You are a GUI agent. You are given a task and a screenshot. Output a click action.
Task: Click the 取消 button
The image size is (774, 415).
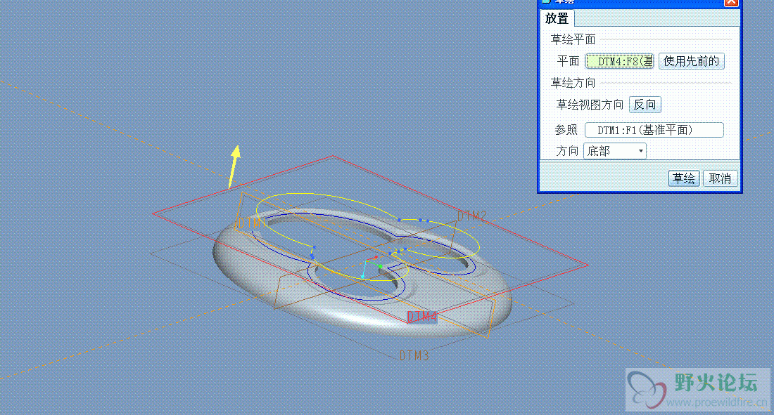[720, 178]
